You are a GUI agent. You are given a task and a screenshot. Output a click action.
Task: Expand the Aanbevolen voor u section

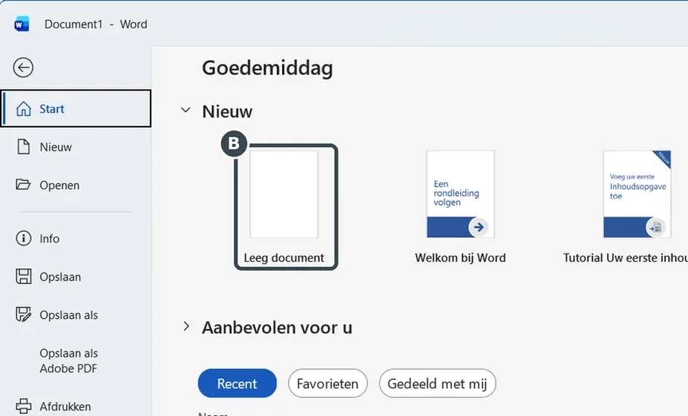(x=186, y=326)
